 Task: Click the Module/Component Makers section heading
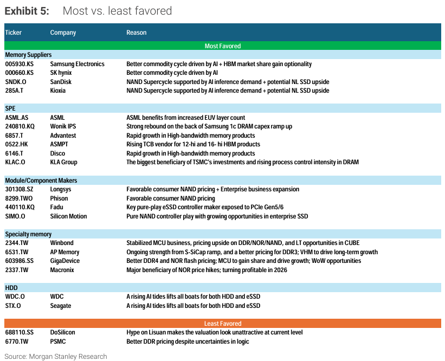(41, 181)
